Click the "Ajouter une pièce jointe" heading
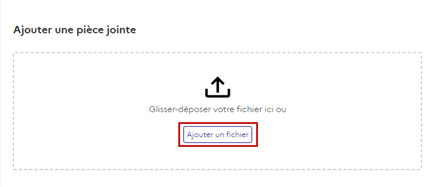 [75, 30]
